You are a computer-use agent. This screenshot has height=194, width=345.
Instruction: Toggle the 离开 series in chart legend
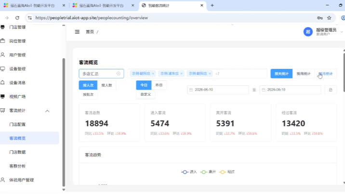pos(208,172)
